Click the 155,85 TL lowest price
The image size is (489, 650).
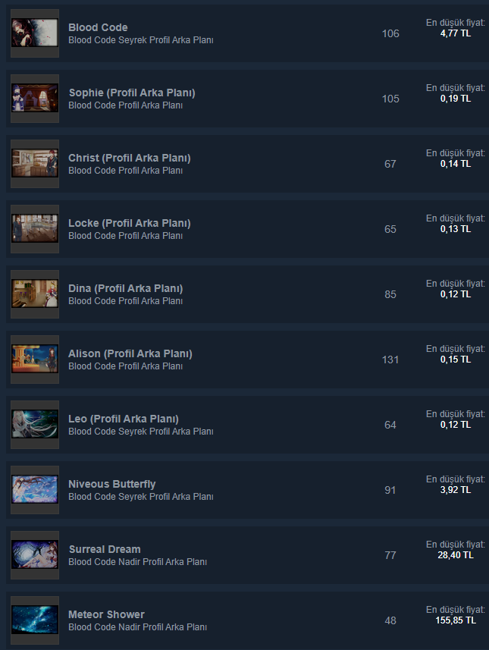[x=456, y=620]
